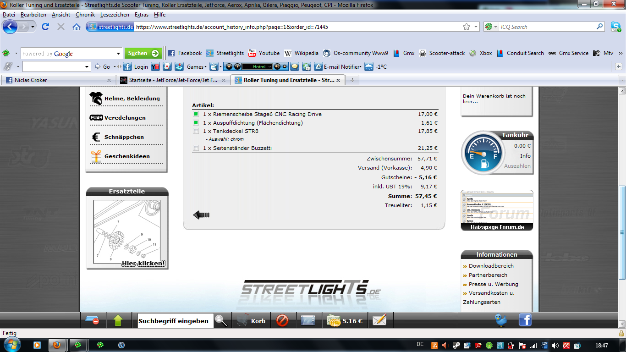Click in the Suchbegriff eingeben search field
This screenshot has width=626, height=352.
click(175, 321)
